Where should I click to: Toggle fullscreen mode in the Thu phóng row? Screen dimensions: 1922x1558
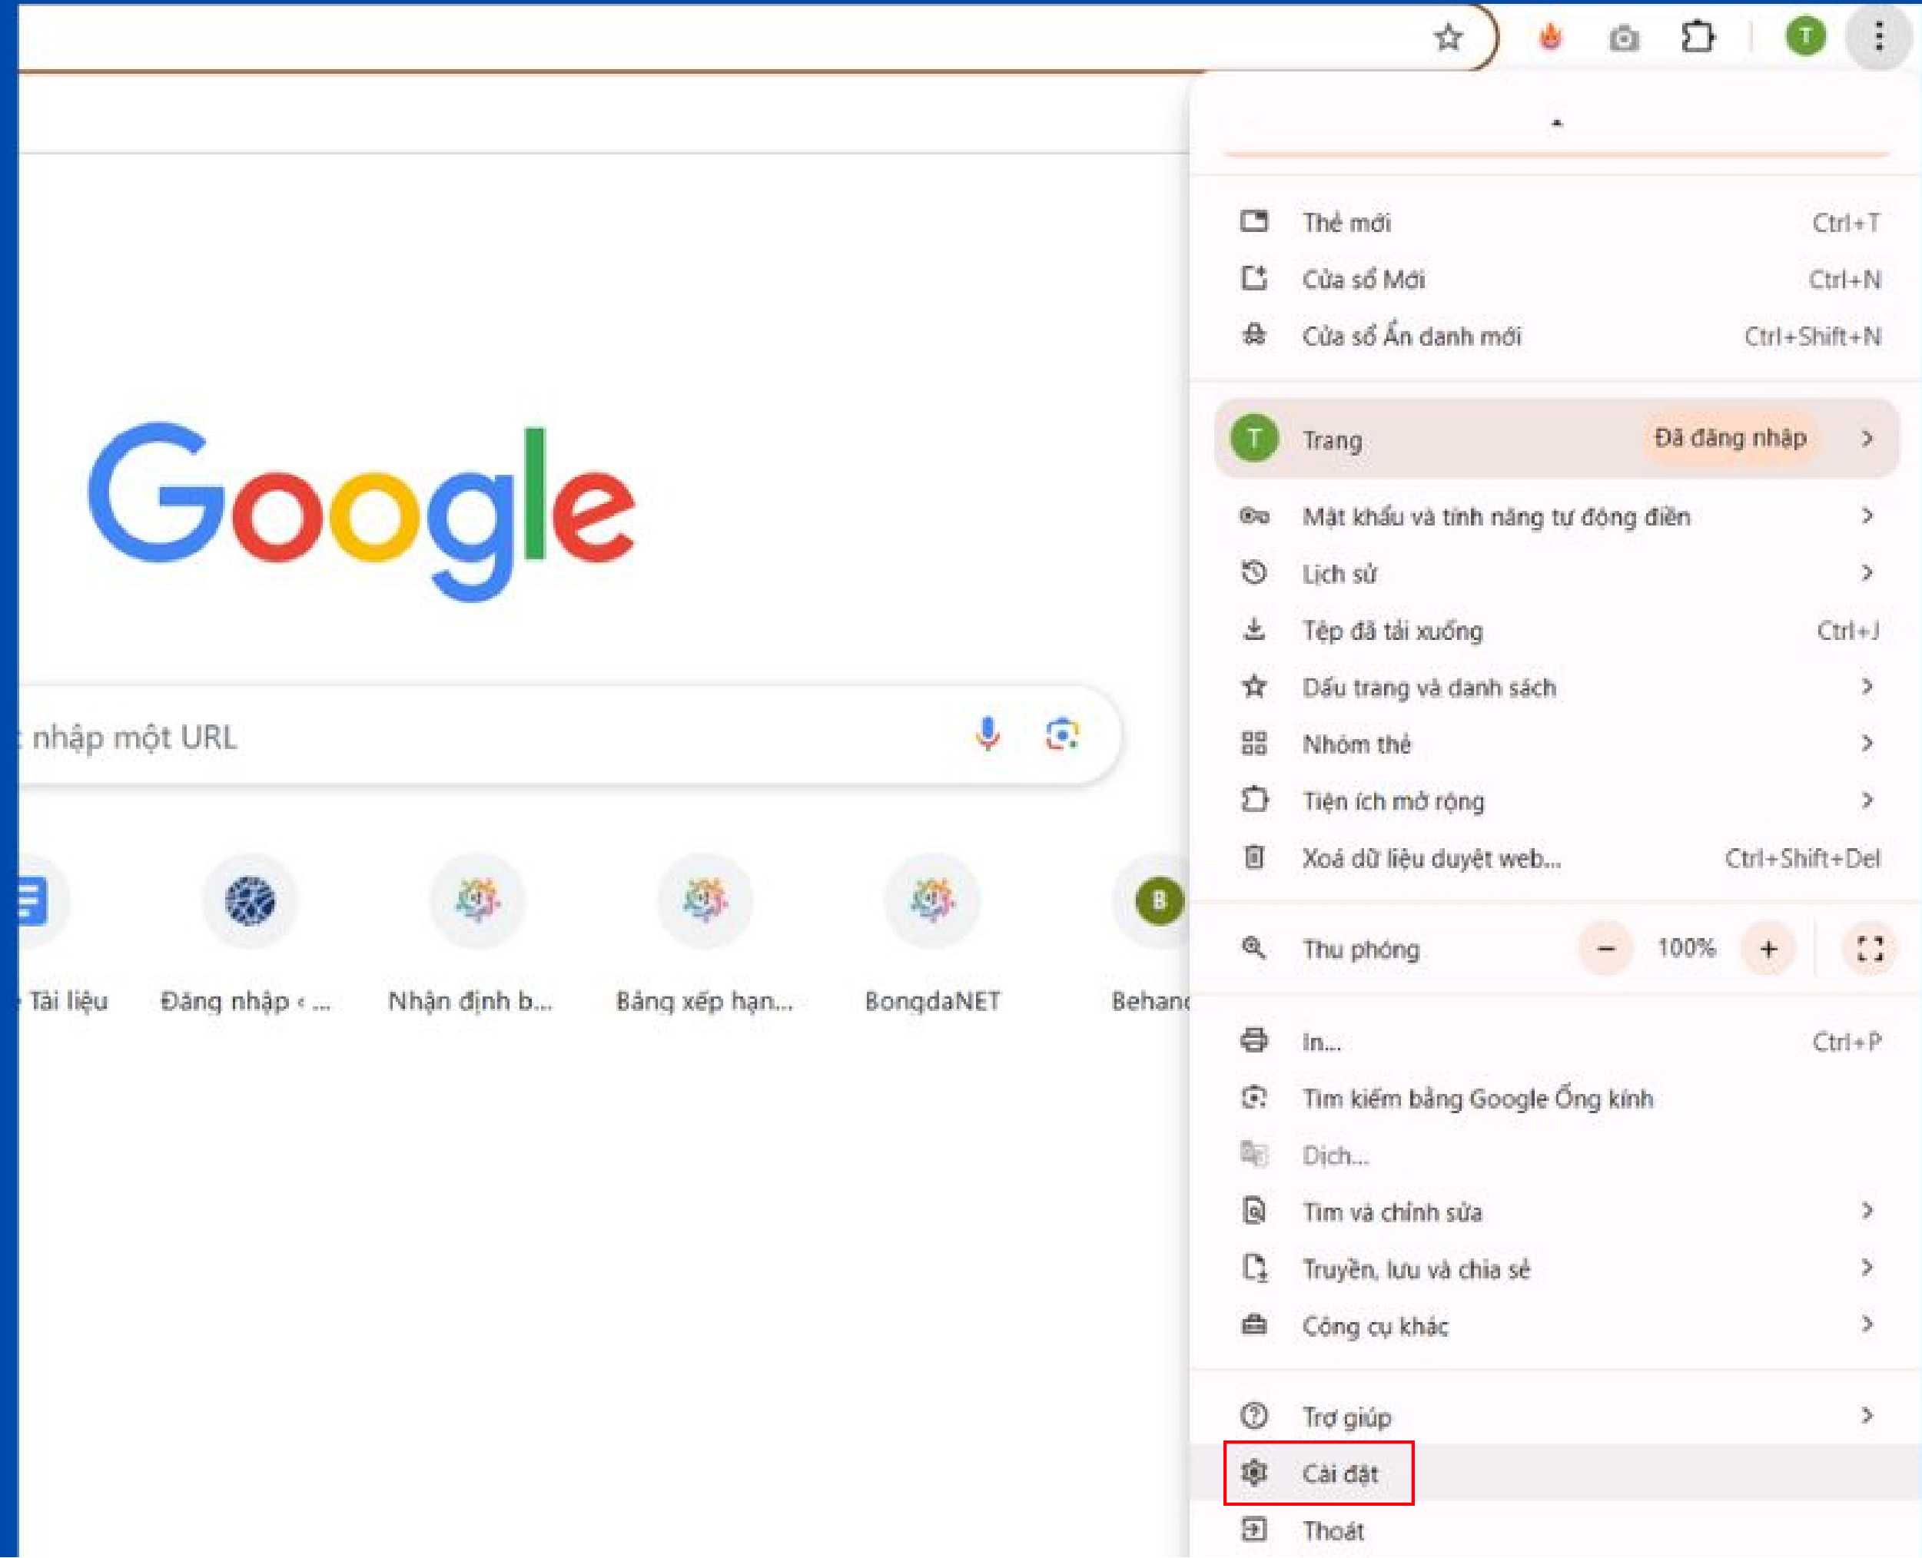pos(1870,949)
